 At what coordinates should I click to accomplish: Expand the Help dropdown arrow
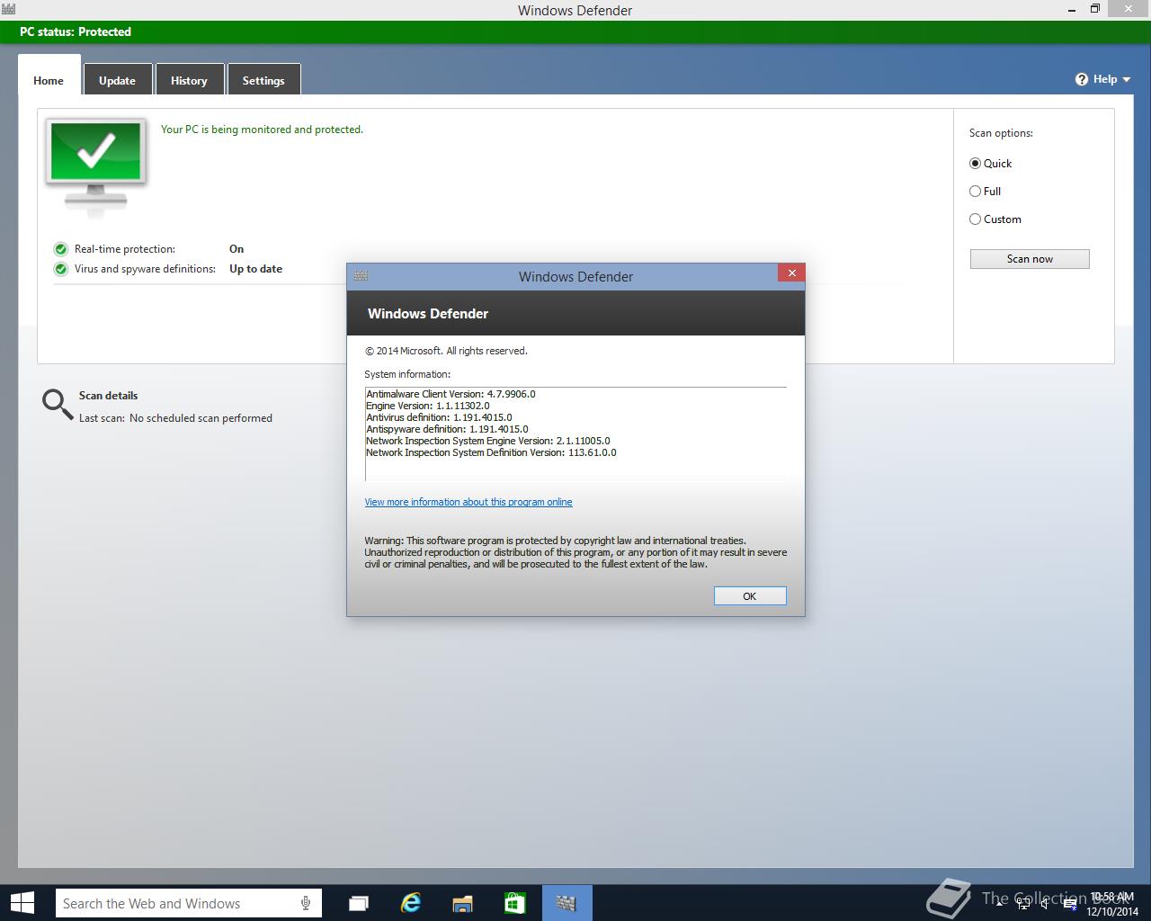[1127, 80]
